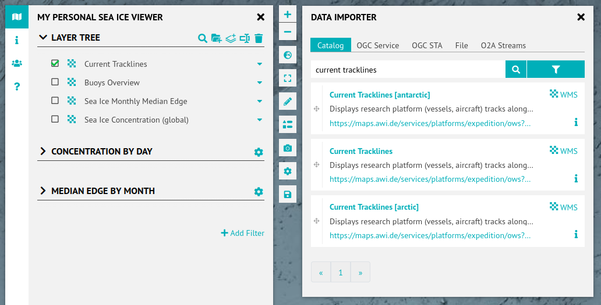Enable Sea Ice Concentration (global) layer
Viewport: 601px width, 305px height.
click(x=55, y=119)
